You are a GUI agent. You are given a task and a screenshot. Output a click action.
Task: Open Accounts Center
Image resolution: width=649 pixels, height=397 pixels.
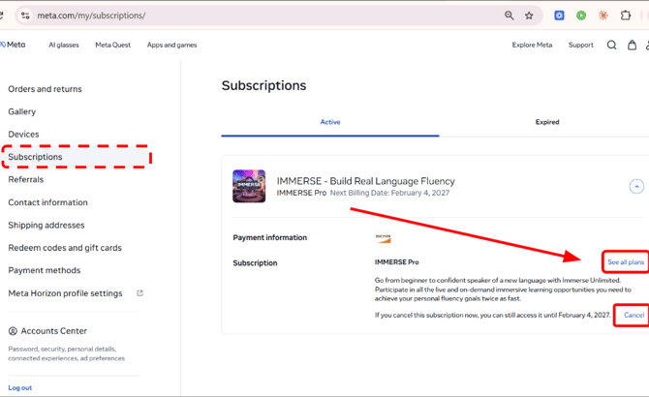pyautogui.click(x=54, y=331)
